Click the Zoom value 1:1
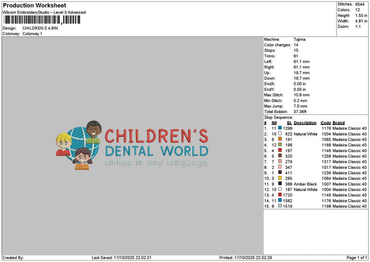Viewport: 370px width, 262px height. click(358, 27)
